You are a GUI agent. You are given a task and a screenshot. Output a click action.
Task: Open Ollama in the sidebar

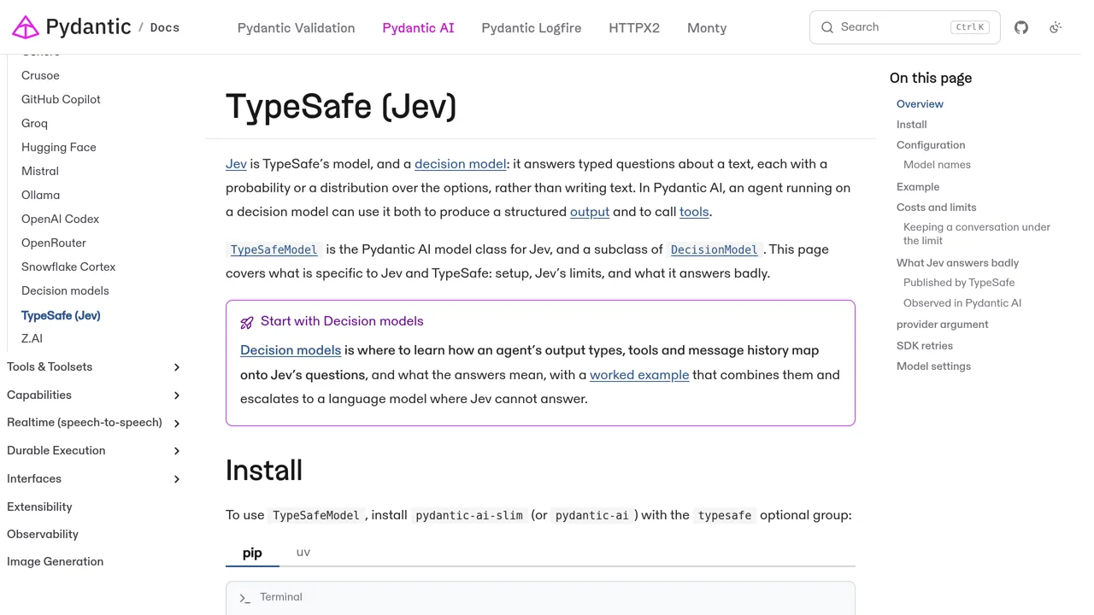[40, 195]
